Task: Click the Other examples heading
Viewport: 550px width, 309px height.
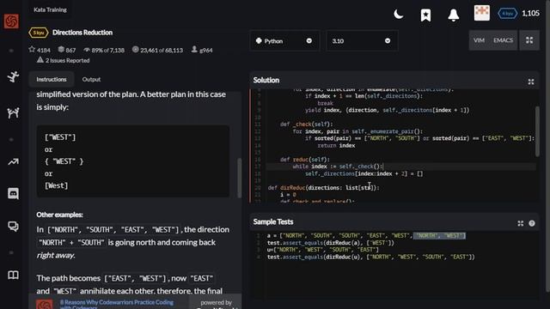Action: pos(59,215)
